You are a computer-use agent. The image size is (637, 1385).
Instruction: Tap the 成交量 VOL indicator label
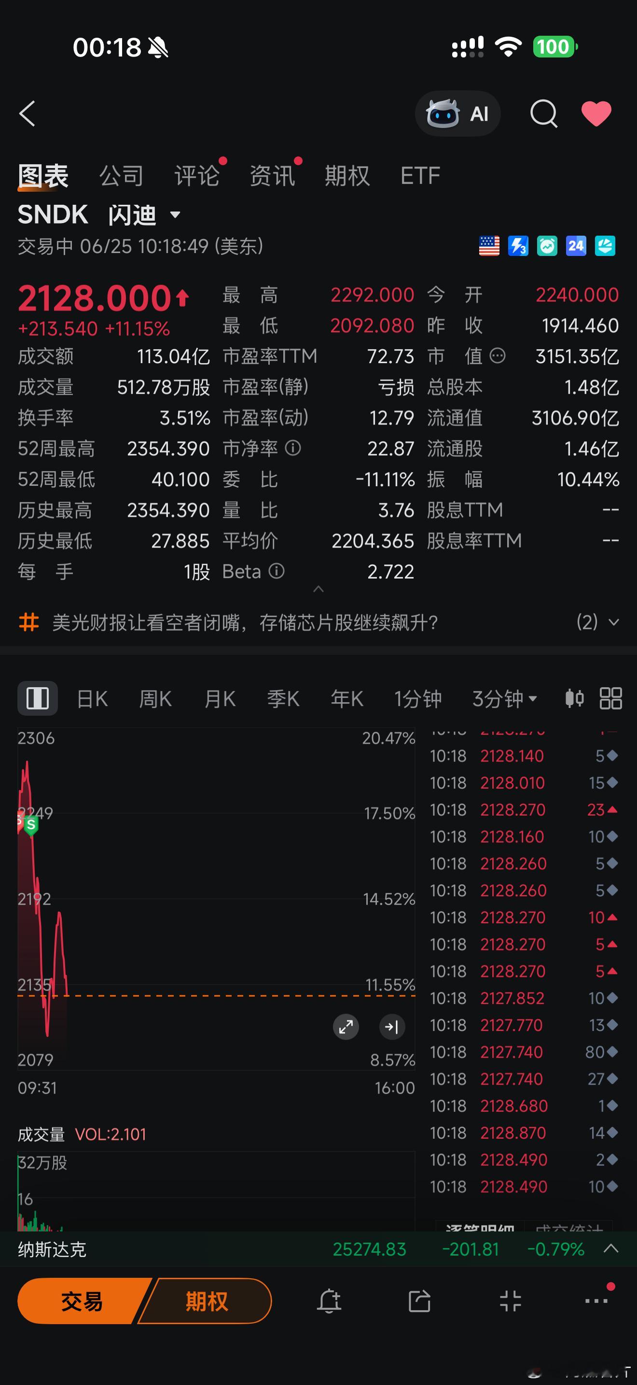tap(82, 1134)
